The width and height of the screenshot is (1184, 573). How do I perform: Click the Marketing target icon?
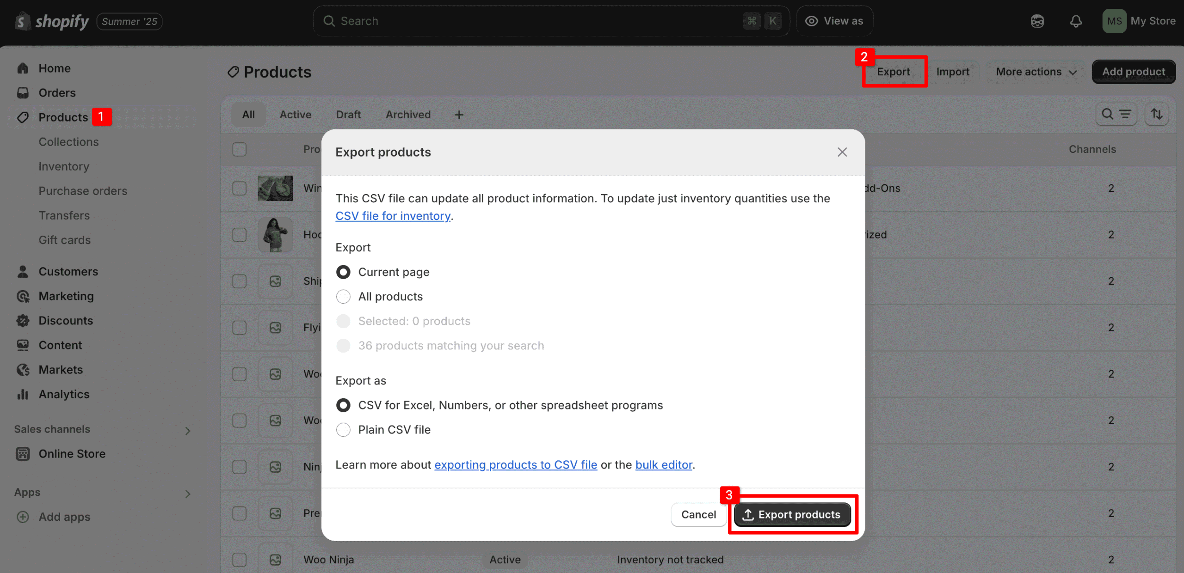[23, 296]
